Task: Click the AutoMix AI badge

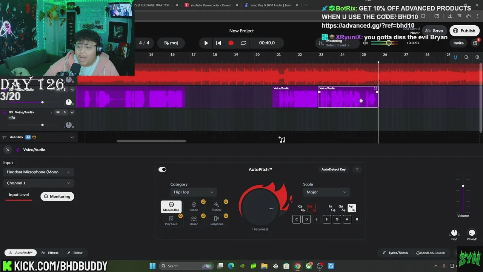Action: coord(28,137)
